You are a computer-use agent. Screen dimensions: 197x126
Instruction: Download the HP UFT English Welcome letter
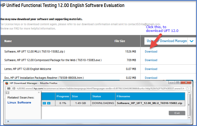151,69
